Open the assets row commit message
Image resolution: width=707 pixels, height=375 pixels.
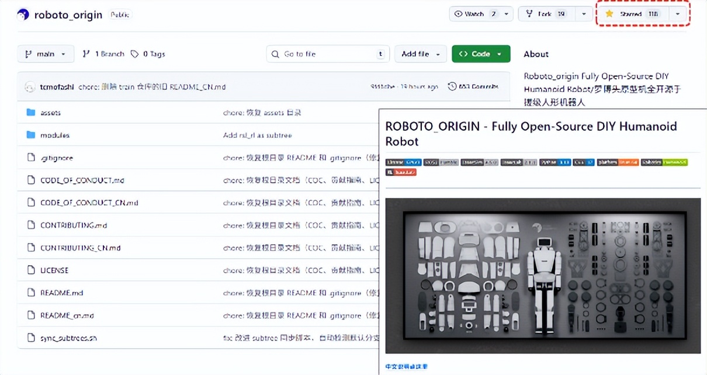coord(262,113)
